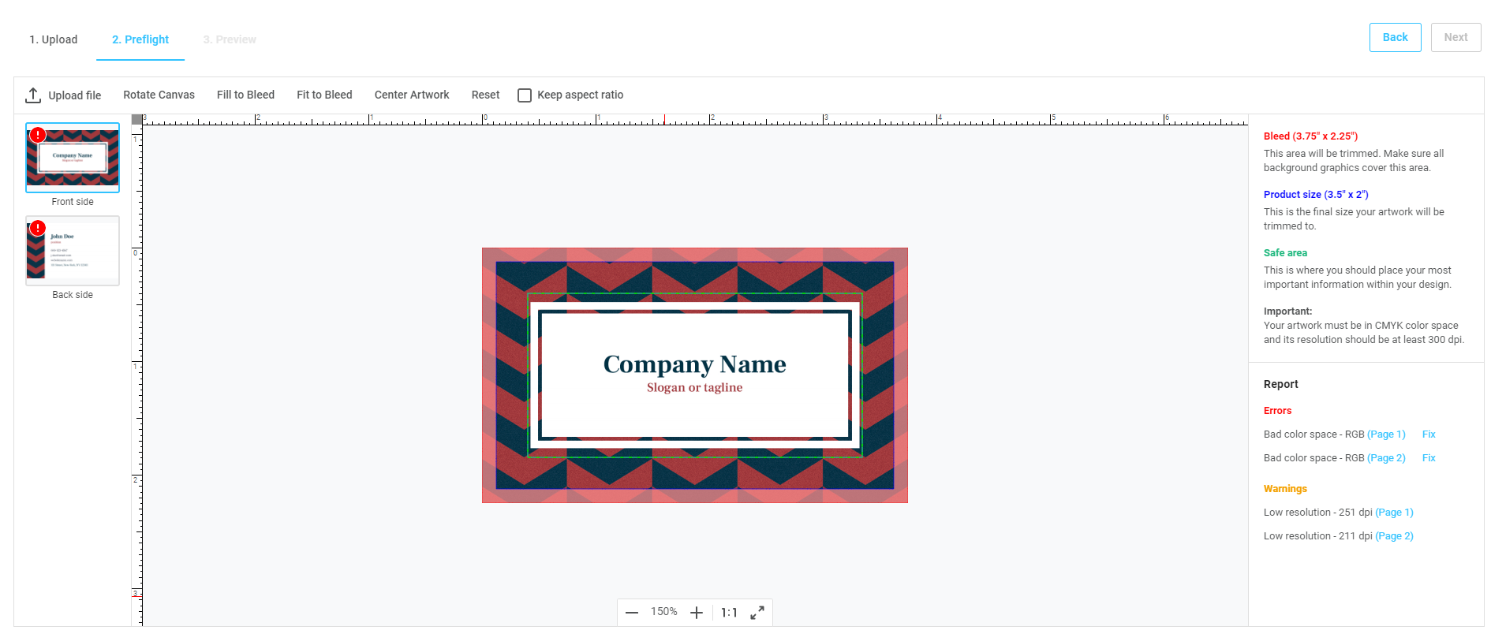The width and height of the screenshot is (1491, 634).
Task: Click the fullscreen expand arrows icon
Action: coord(757,613)
